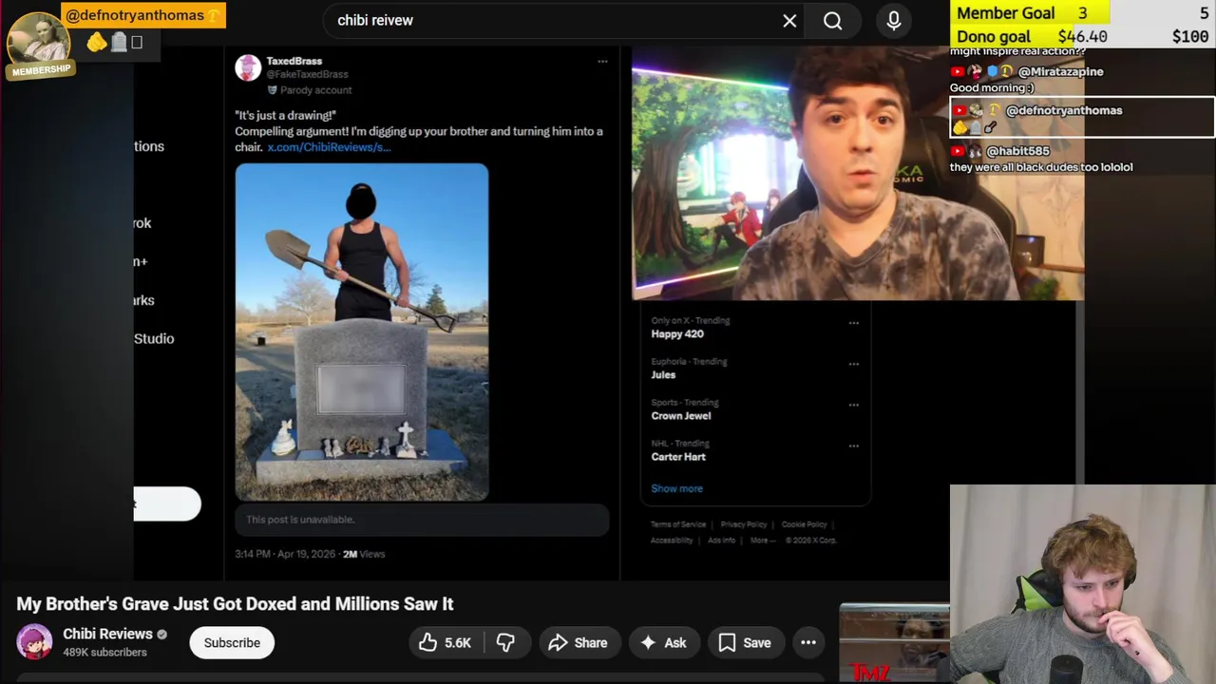Image resolution: width=1216 pixels, height=684 pixels.
Task: Click the Membership avatar badge
Action: pyautogui.click(x=39, y=46)
